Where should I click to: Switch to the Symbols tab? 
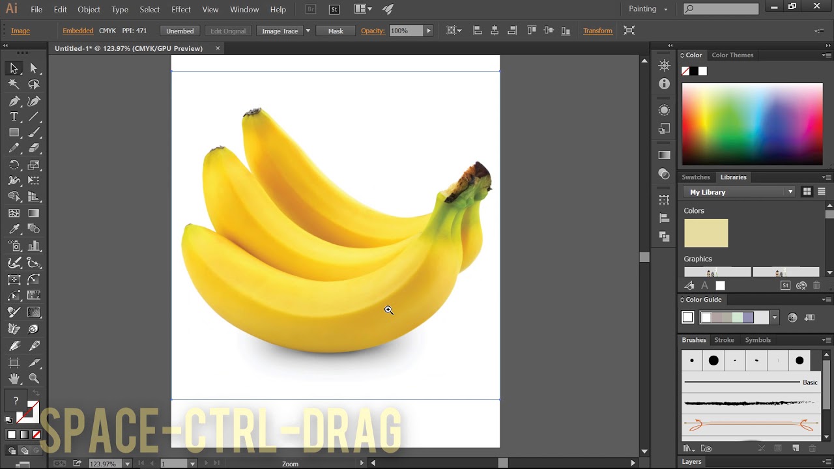point(758,340)
